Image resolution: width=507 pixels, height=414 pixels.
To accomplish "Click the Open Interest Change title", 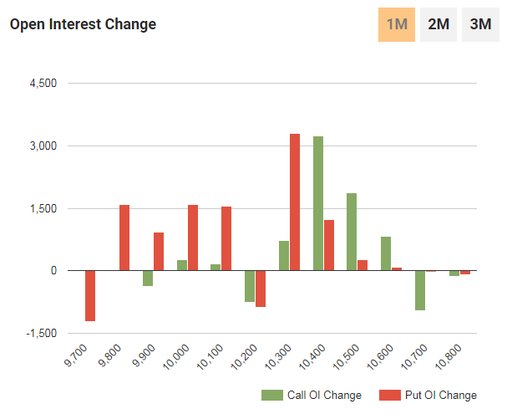I will pos(83,24).
